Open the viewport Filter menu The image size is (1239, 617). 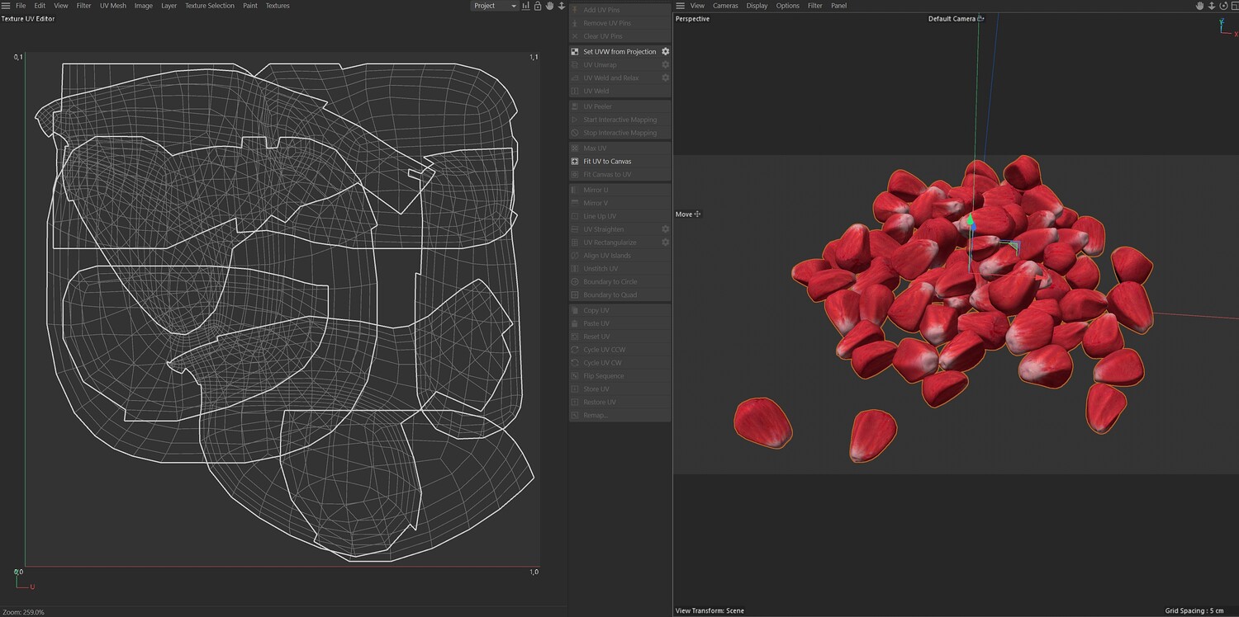pyautogui.click(x=814, y=6)
